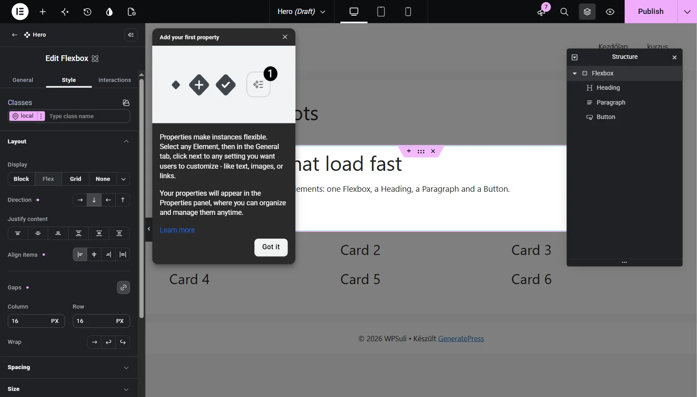Switch to tablet device view
The width and height of the screenshot is (697, 397).
pyautogui.click(x=381, y=12)
